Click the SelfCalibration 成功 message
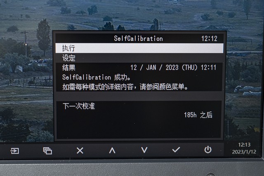The width and height of the screenshot is (264, 176). click(x=97, y=77)
